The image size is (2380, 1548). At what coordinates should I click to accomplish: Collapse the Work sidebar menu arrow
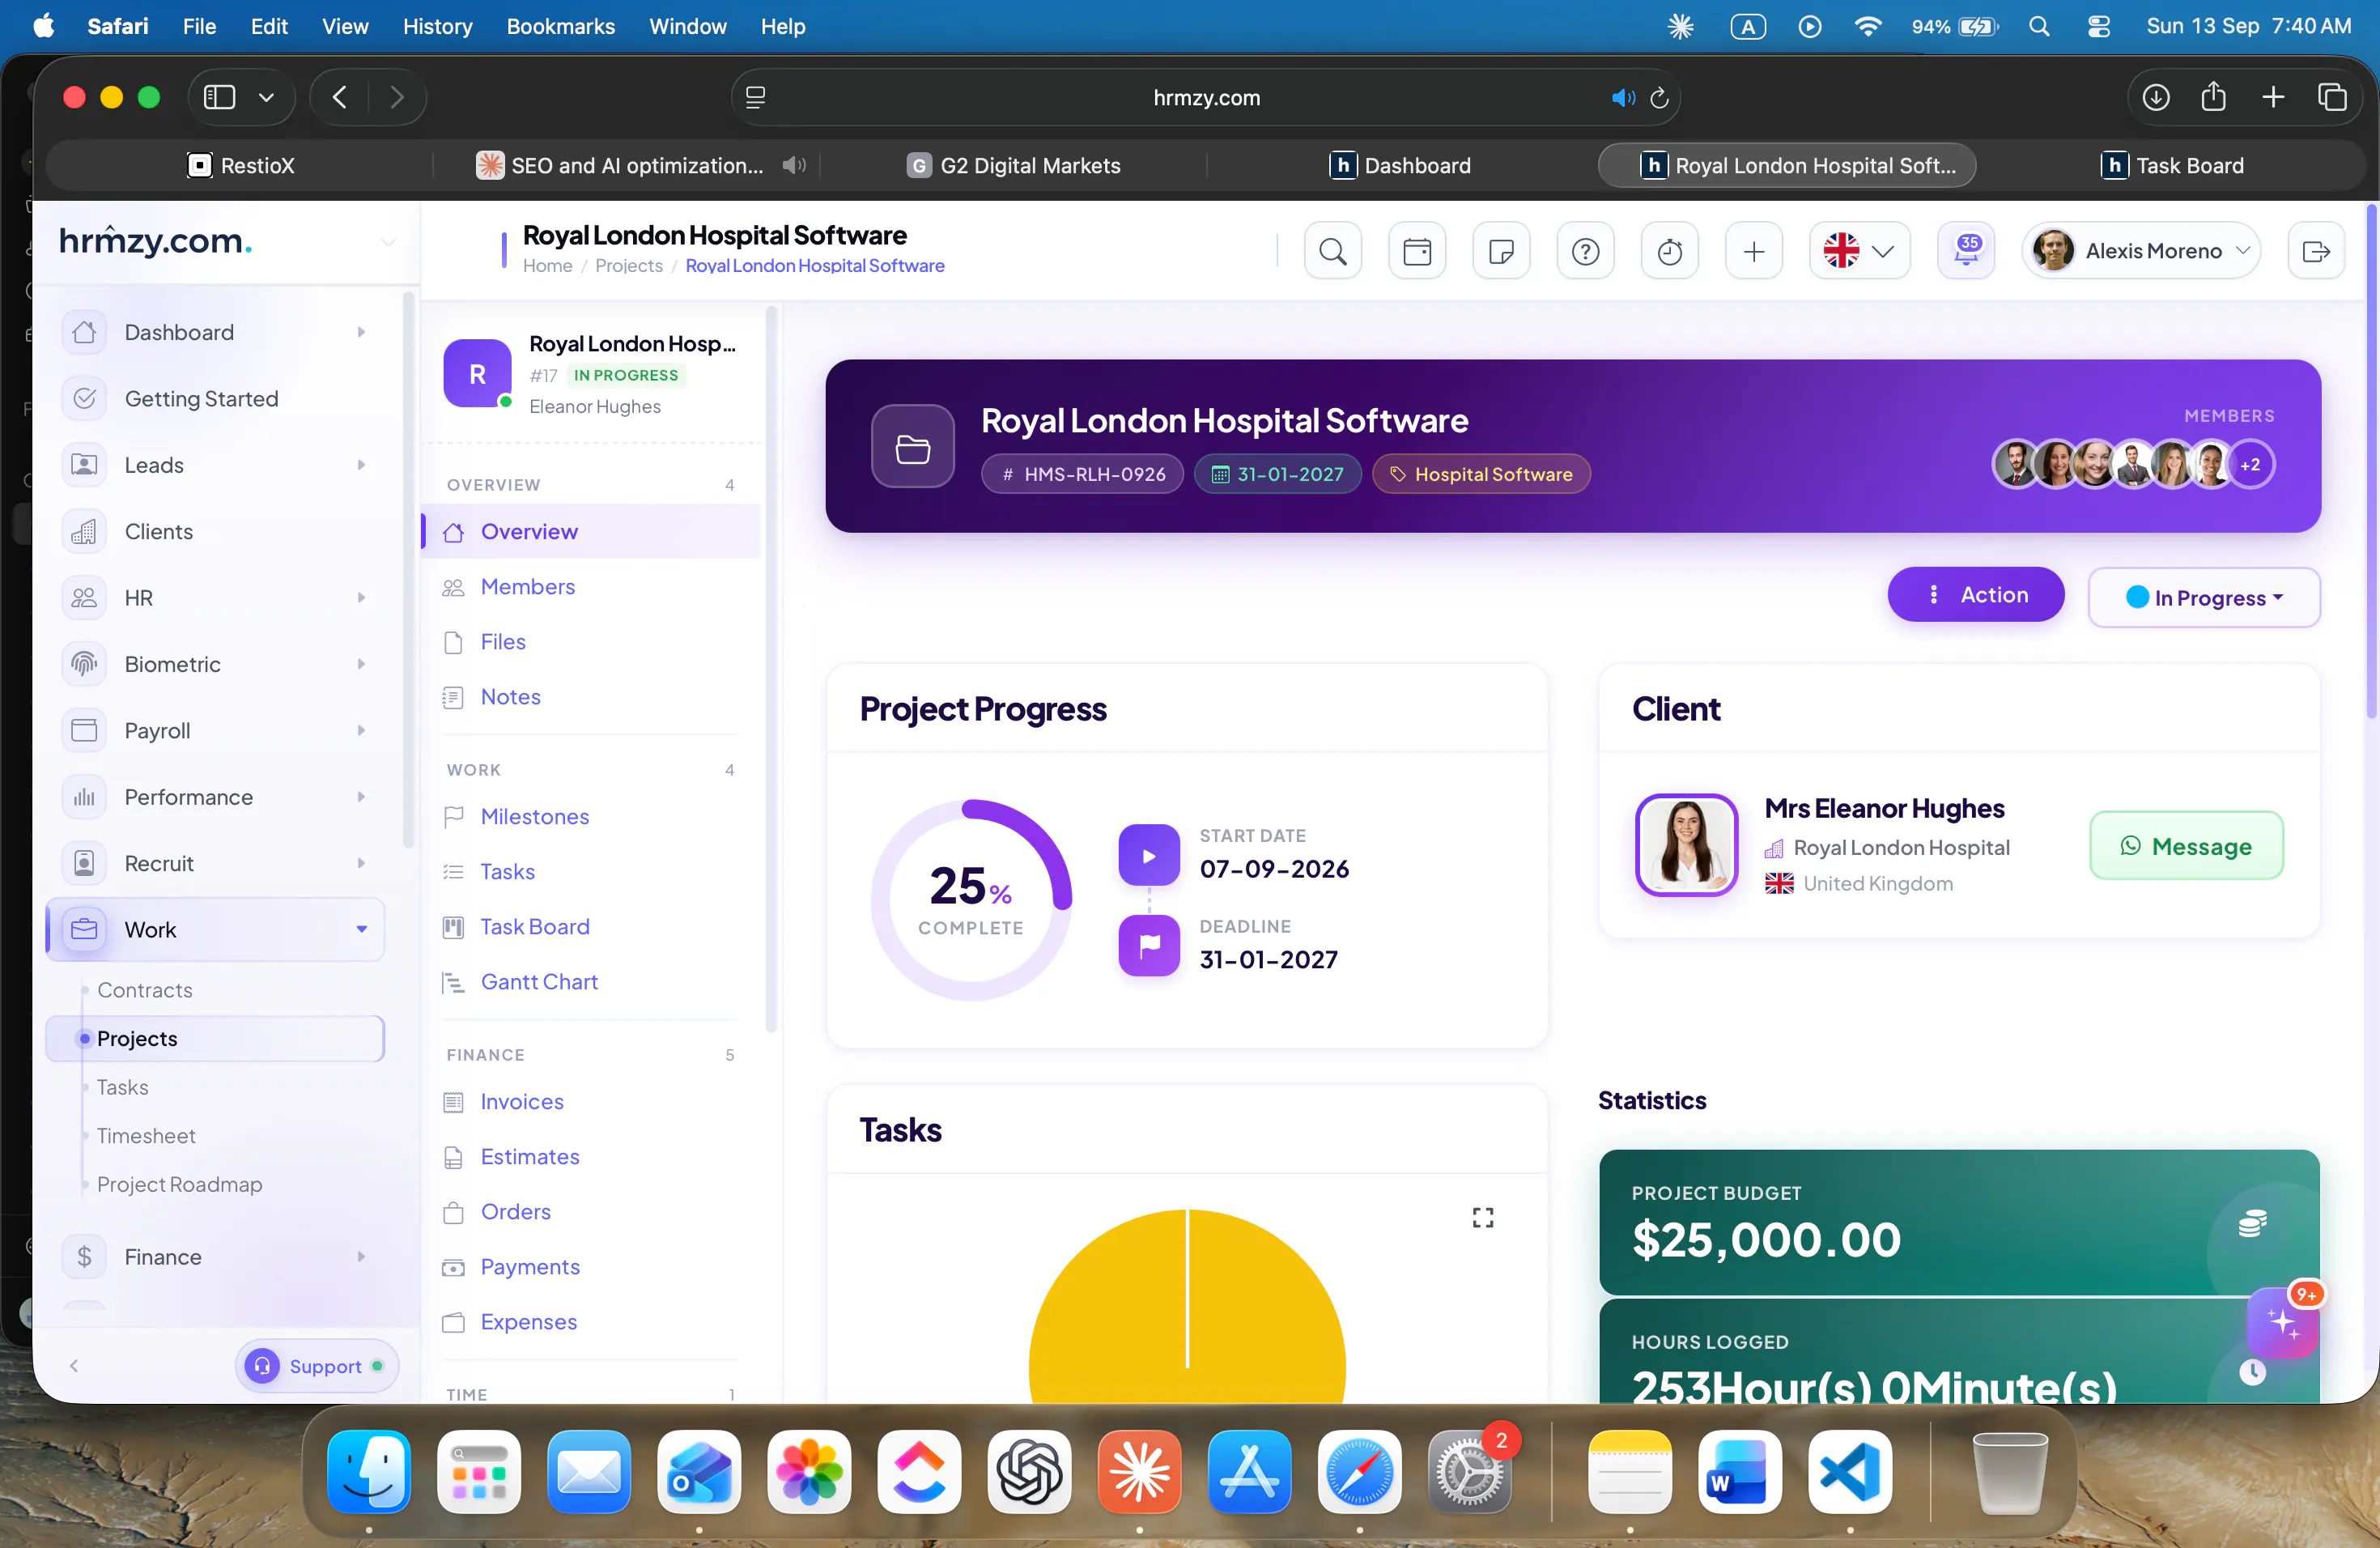pos(361,930)
